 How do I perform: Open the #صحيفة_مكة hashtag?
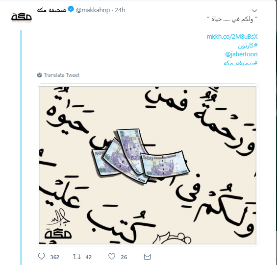point(241,63)
